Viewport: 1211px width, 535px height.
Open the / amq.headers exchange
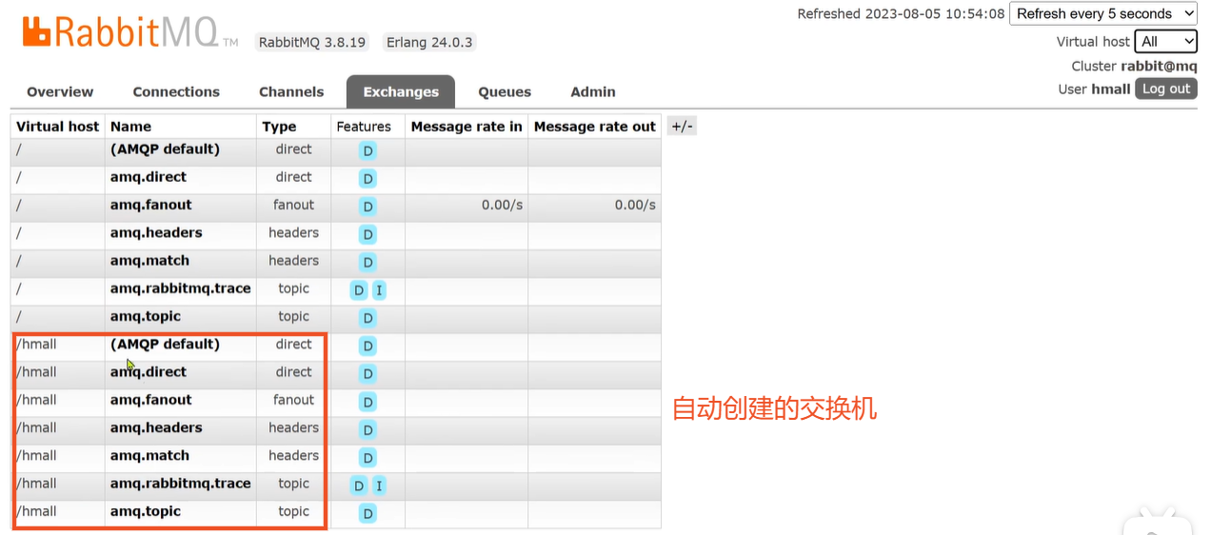click(x=156, y=232)
